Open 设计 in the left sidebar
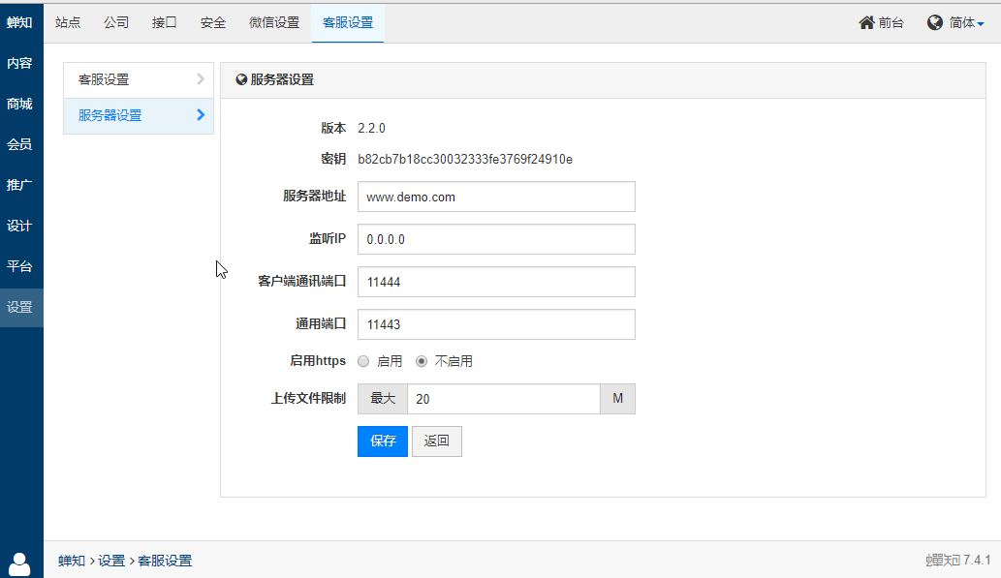Screen dimensions: 1001x578 point(19,226)
